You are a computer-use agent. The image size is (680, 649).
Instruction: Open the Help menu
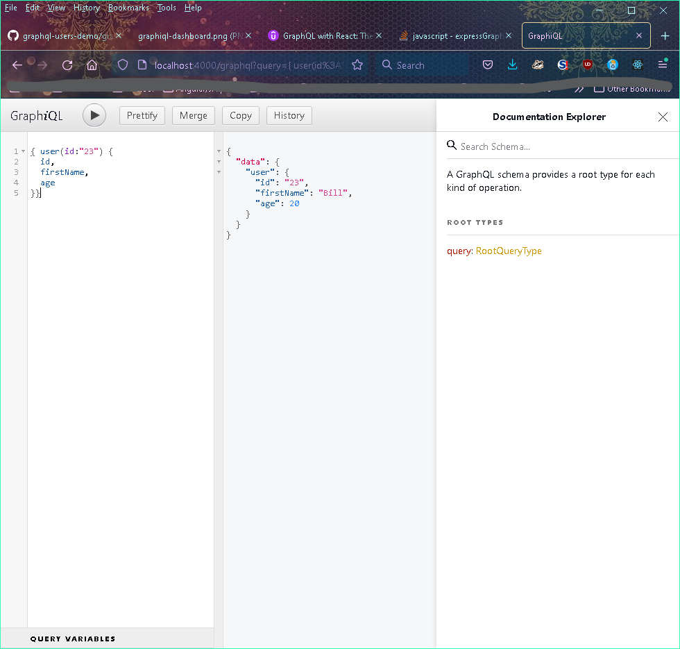[x=193, y=8]
